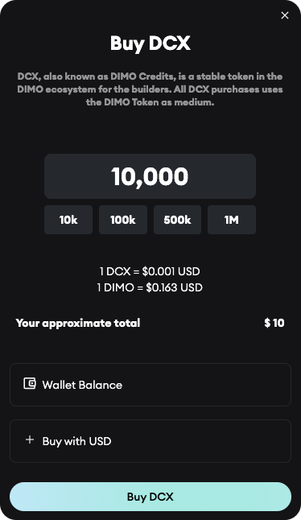Pick the 500k preset amount
The height and width of the screenshot is (520, 301).
(x=177, y=220)
